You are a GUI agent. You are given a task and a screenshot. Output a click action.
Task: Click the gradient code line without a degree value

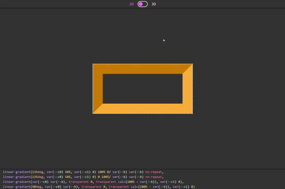click(93, 182)
